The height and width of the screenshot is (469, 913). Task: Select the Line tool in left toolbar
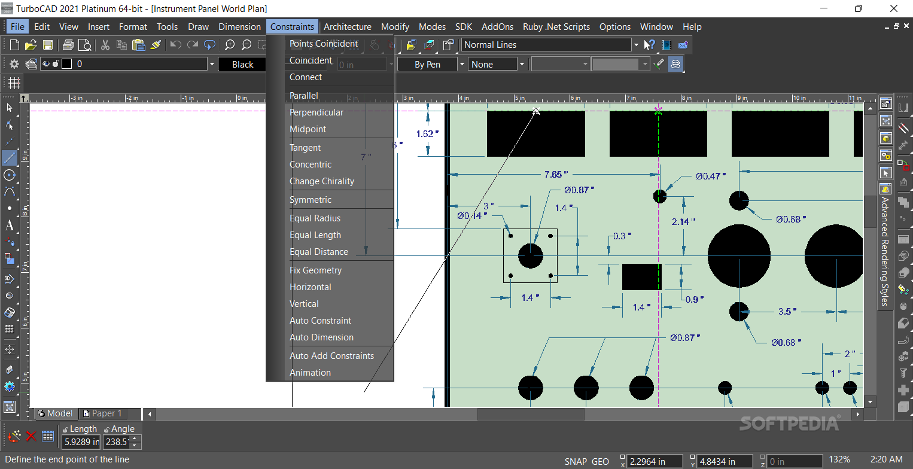pyautogui.click(x=10, y=158)
